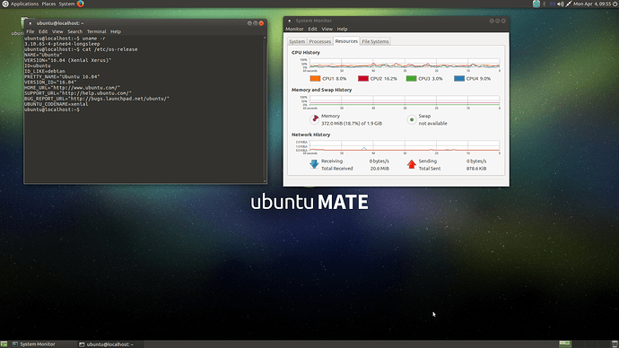Launch Firefox from the top panel
The width and height of the screenshot is (619, 348).
pyautogui.click(x=80, y=4)
